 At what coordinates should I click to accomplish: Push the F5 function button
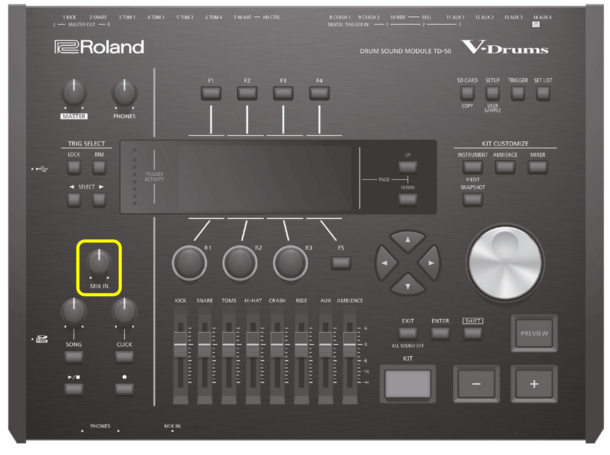pyautogui.click(x=341, y=263)
